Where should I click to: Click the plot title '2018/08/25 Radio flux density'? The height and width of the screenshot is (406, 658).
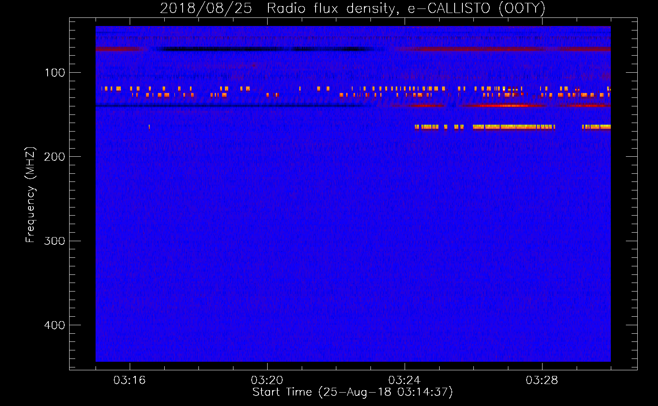tap(353, 9)
